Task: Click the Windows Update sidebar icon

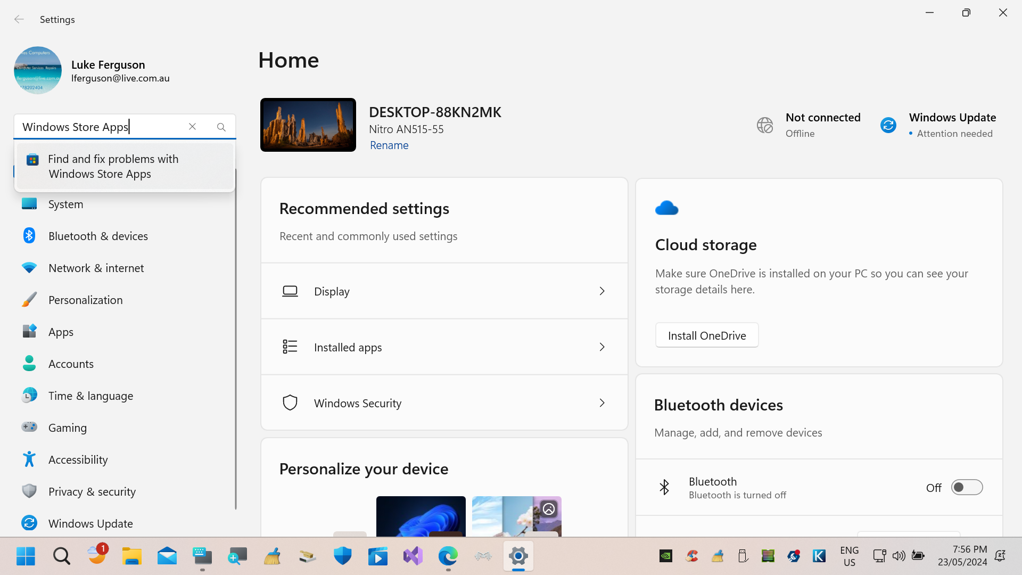Action: point(29,523)
